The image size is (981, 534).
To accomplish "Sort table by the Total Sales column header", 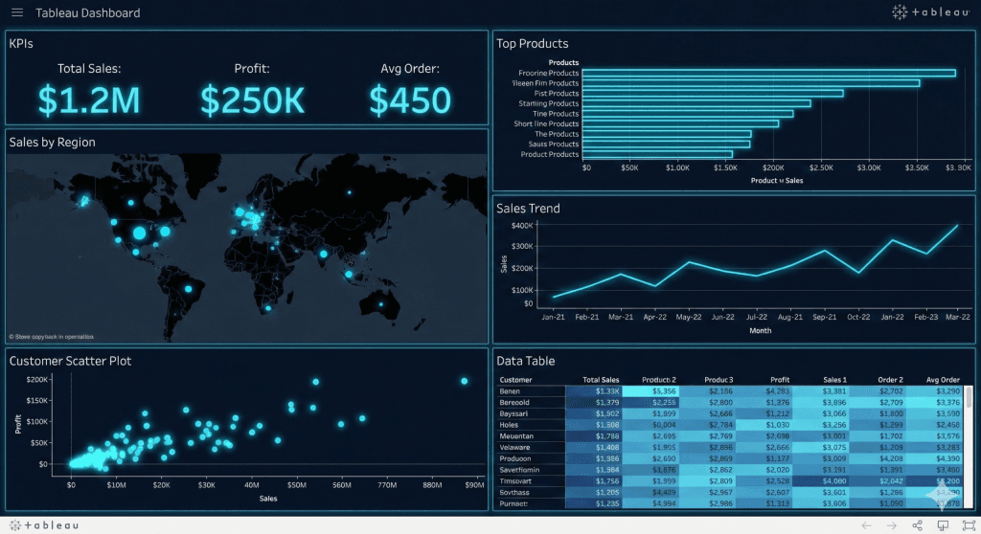I will pyautogui.click(x=601, y=380).
